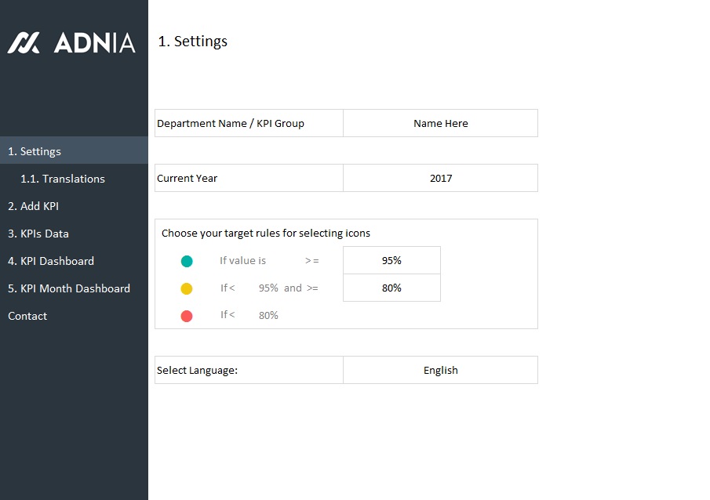The width and height of the screenshot is (710, 500).
Task: Click the yellow target indicator circle
Action: [187, 288]
